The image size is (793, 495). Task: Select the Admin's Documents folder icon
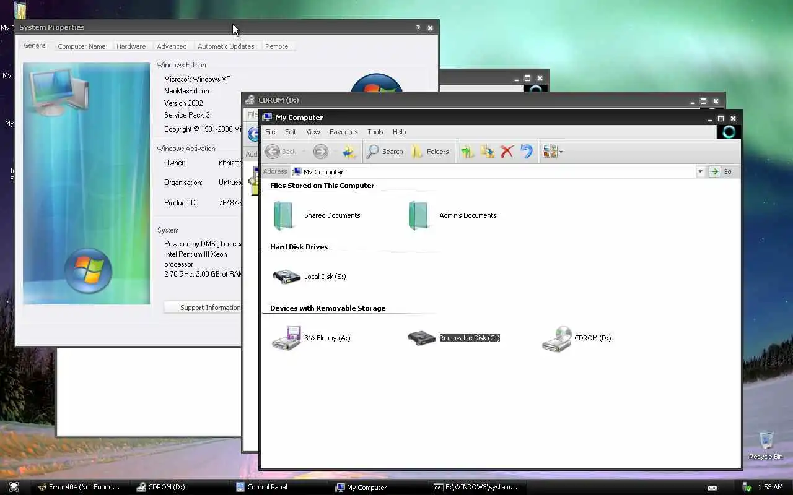419,215
